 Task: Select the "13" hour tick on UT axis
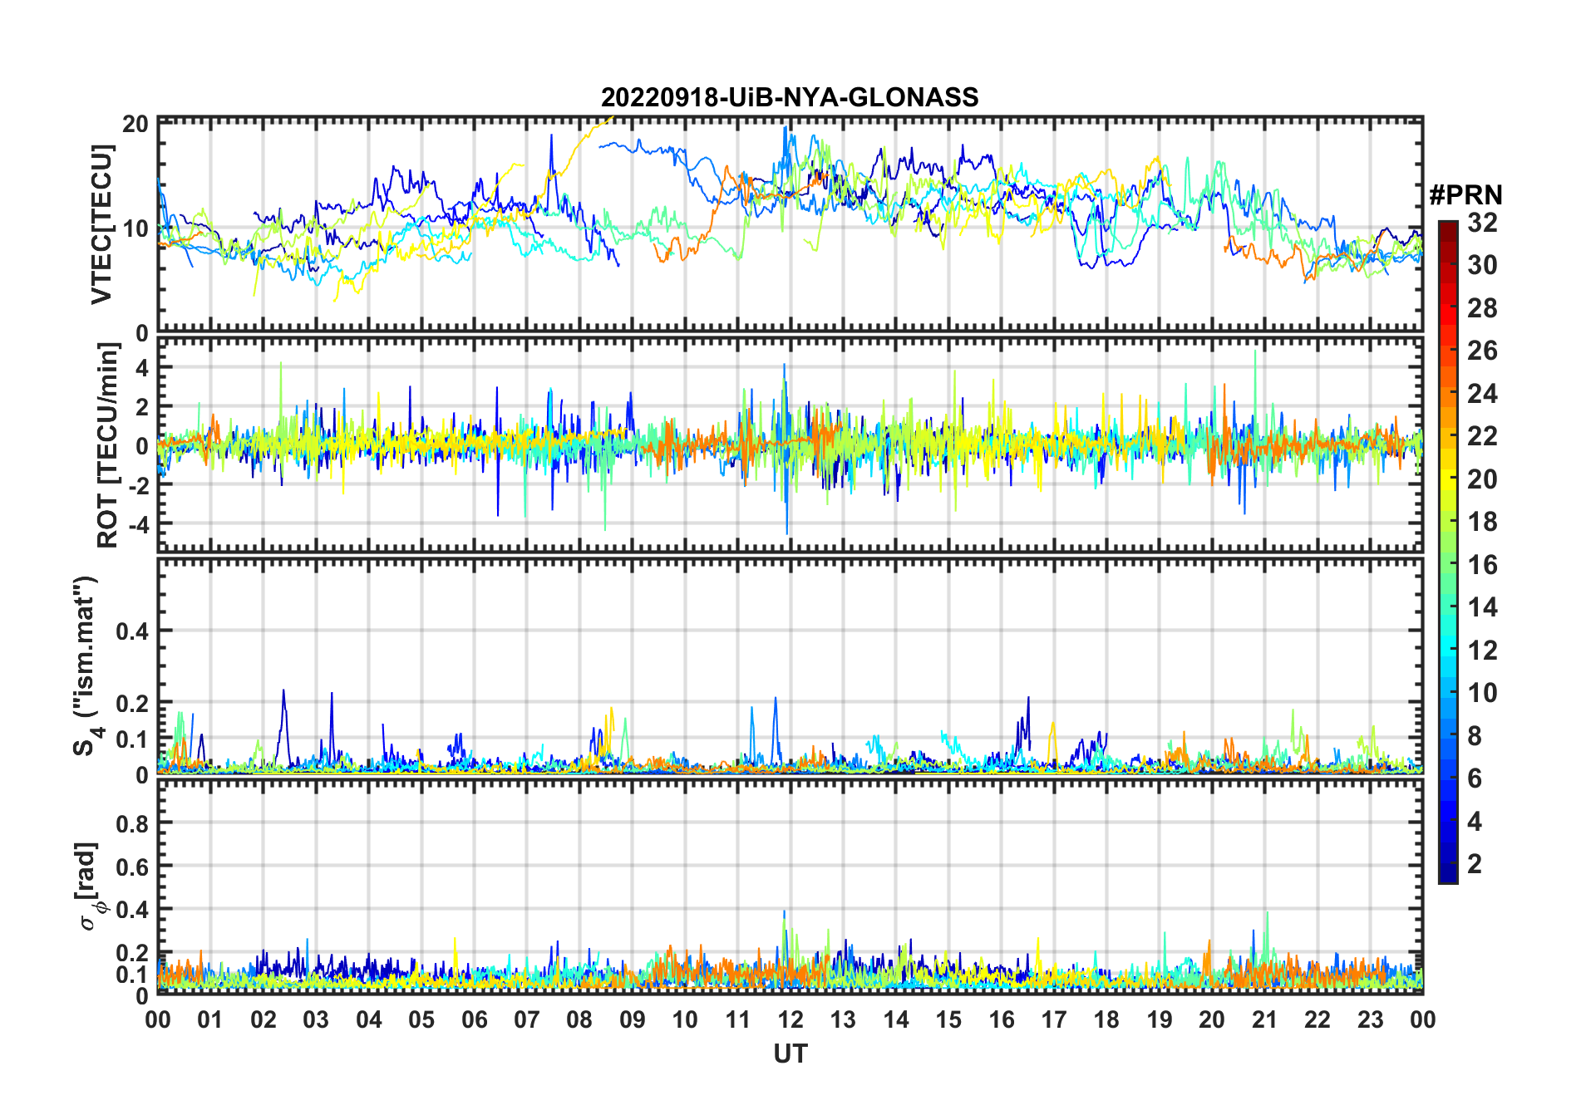843,1020
